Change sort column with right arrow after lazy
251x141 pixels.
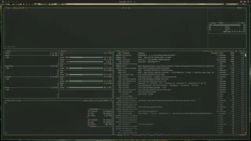coord(244,51)
